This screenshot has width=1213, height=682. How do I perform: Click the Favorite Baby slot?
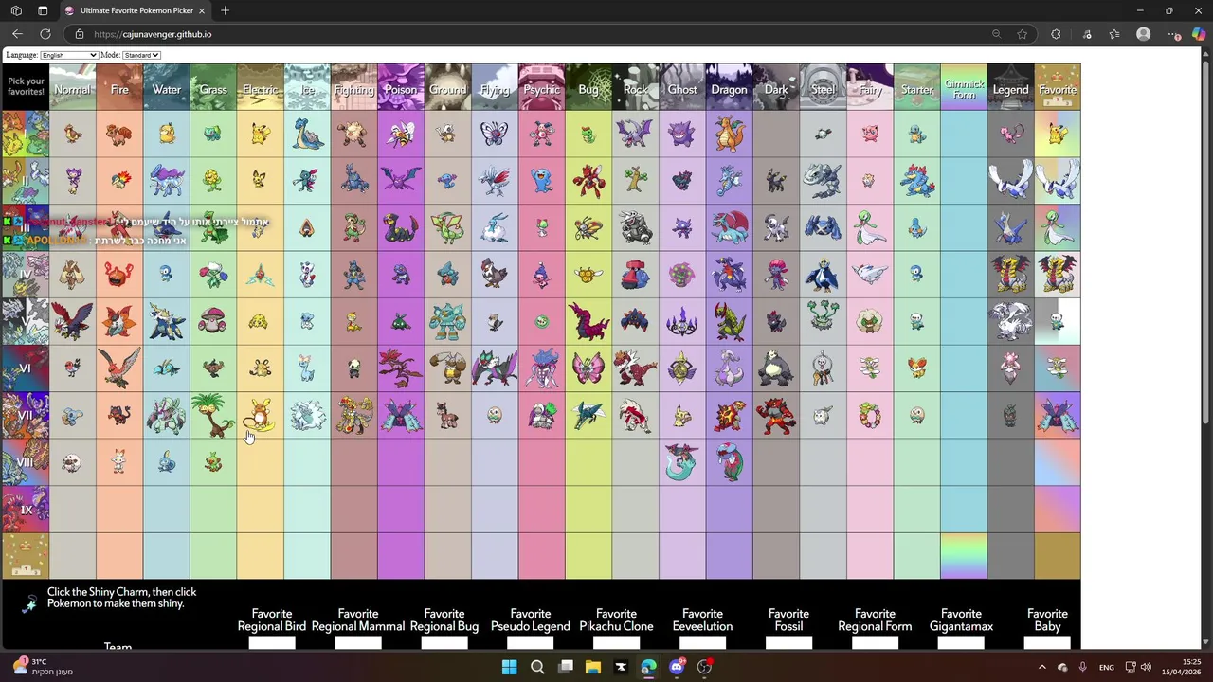click(1047, 643)
